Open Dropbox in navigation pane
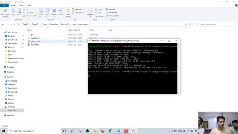 (x=10, y=67)
